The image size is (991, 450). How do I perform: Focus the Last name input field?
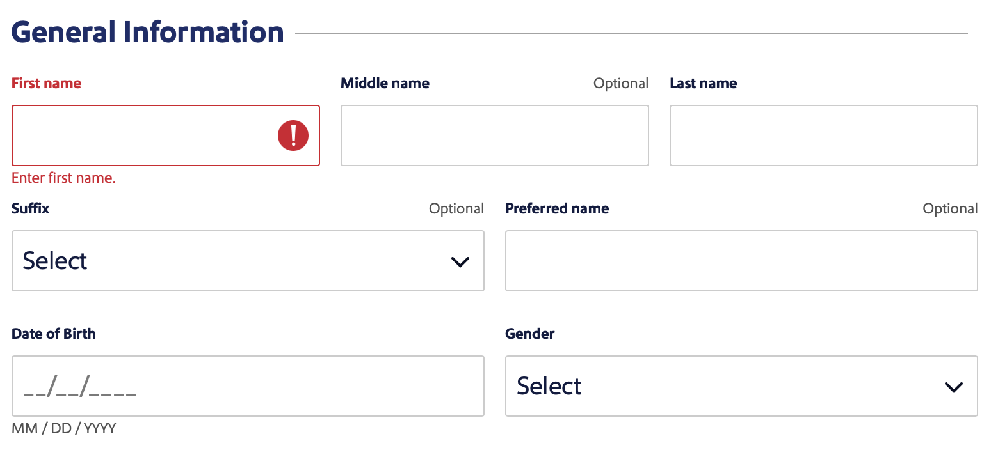coord(824,136)
